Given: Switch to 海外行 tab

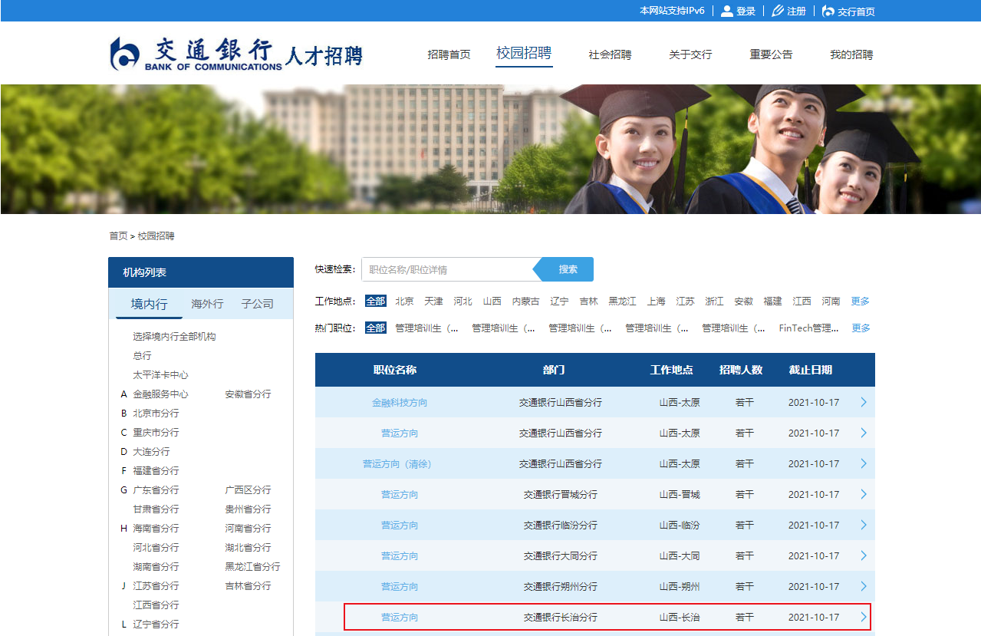Looking at the screenshot, I should point(207,304).
